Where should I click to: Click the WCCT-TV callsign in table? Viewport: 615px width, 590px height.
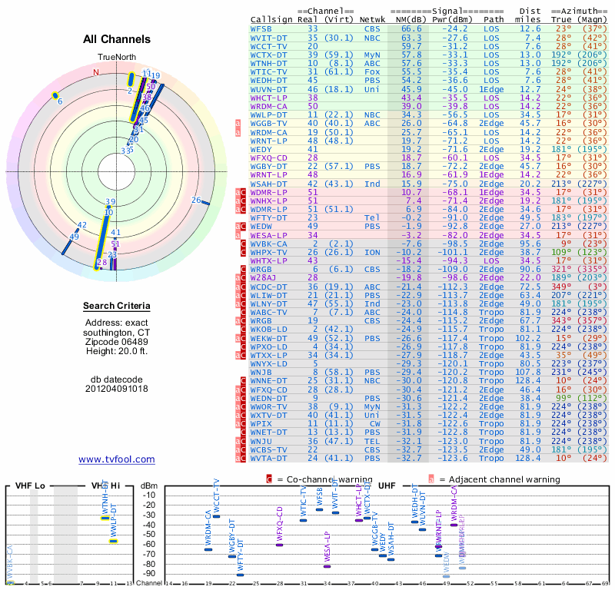(268, 46)
